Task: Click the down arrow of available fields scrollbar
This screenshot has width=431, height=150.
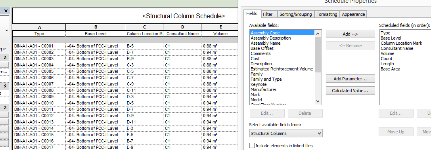Action: (x=318, y=101)
